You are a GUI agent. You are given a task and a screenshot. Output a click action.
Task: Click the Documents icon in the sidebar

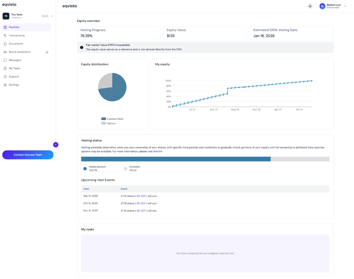tap(5, 44)
